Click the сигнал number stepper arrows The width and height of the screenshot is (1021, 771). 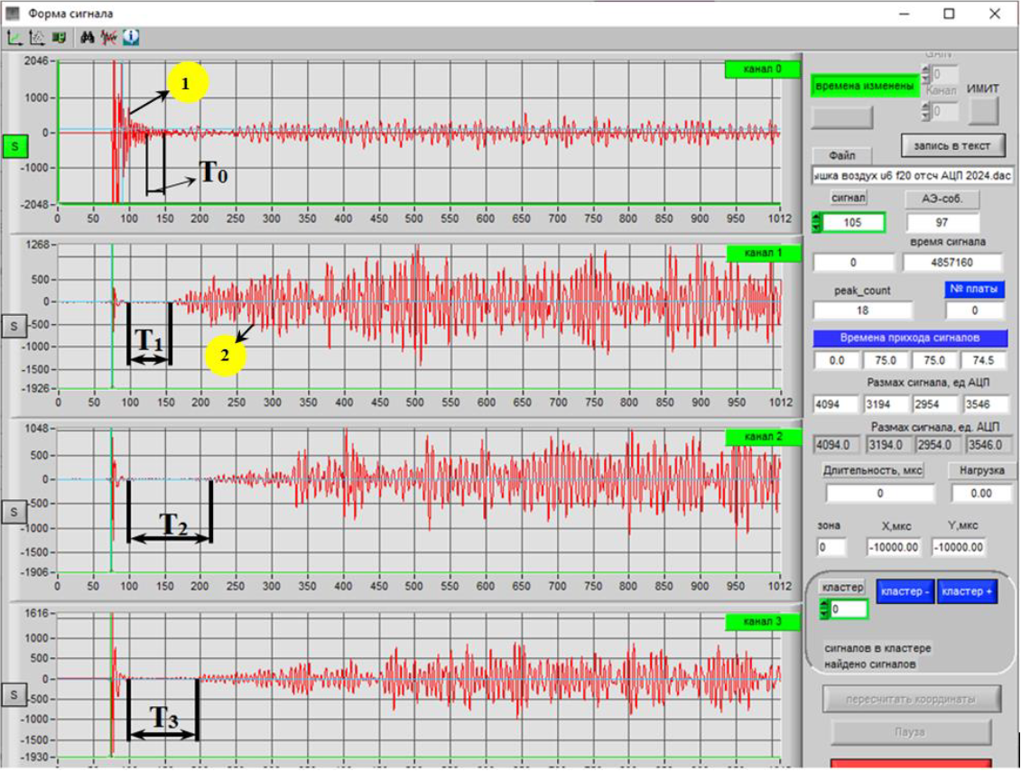[819, 222]
